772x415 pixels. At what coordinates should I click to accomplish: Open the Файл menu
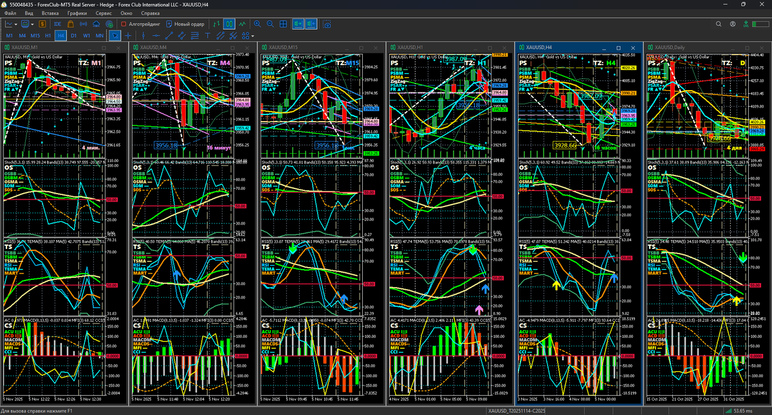click(x=10, y=13)
